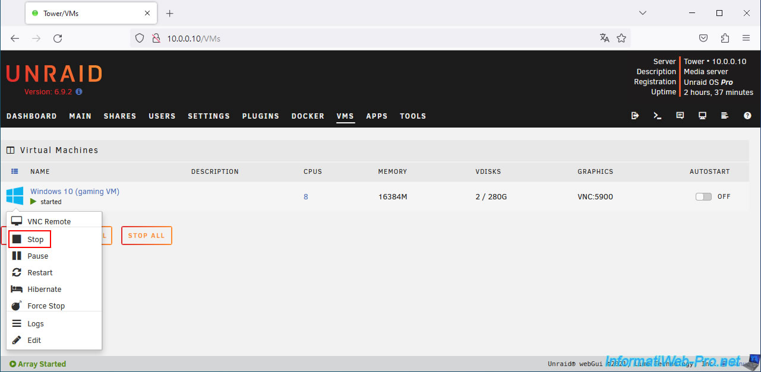Open the APPS tab
The image size is (761, 372).
[377, 116]
